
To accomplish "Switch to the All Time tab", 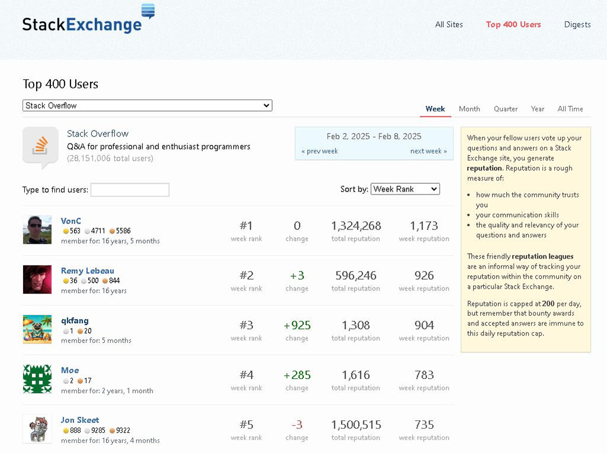I will (570, 109).
